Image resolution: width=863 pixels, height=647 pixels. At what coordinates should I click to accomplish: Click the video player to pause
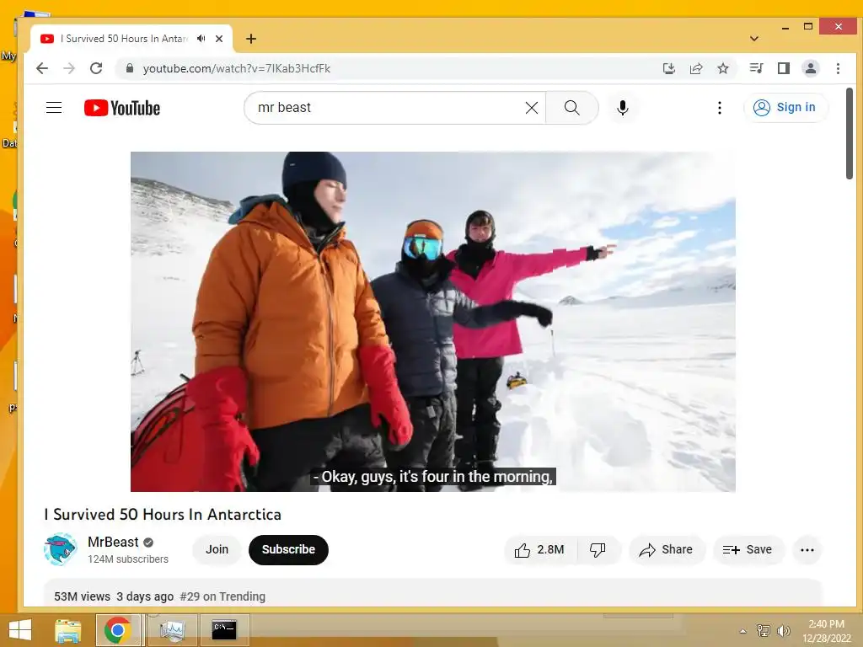coord(432,321)
